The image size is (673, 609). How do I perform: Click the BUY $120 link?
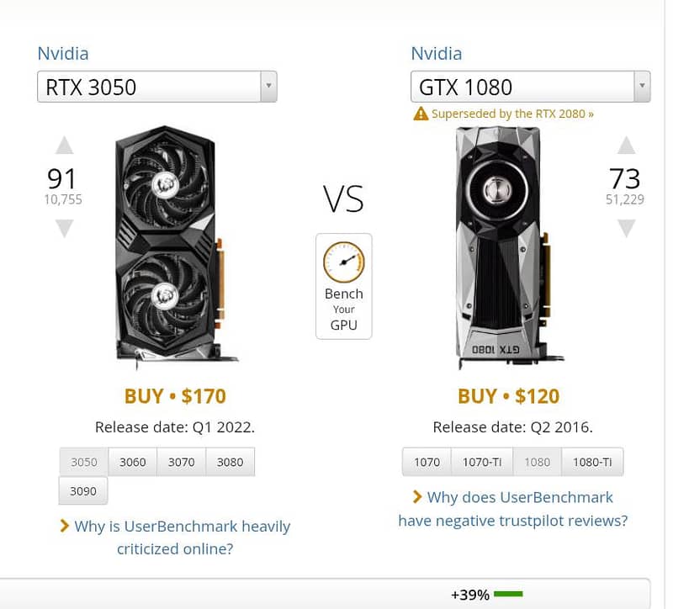(508, 396)
